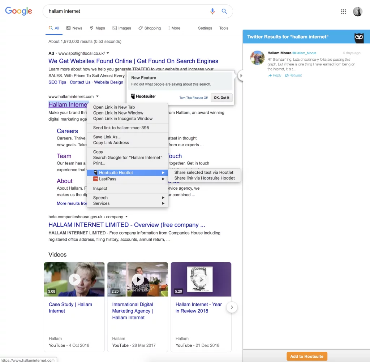370x362 pixels.
Task: Click the Hootsuite Hootlet owl icon in the context menu
Action: [95, 172]
